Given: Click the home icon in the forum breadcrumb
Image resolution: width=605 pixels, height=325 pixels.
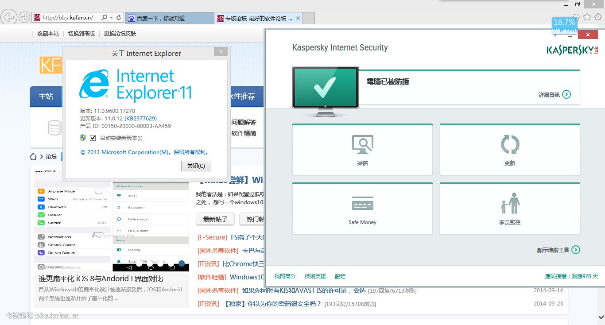Looking at the screenshot, I should coord(33,157).
